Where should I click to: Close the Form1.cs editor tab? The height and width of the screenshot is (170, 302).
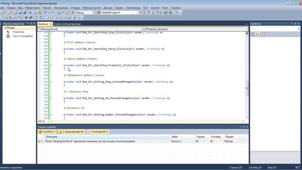pos(51,24)
